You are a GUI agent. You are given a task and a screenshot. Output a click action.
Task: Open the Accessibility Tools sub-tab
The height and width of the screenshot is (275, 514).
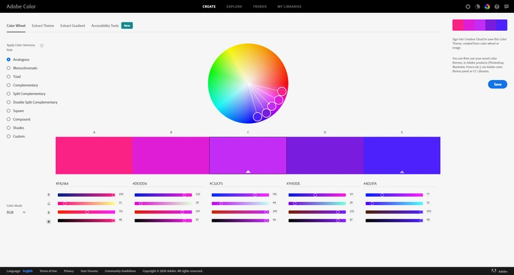click(x=105, y=26)
